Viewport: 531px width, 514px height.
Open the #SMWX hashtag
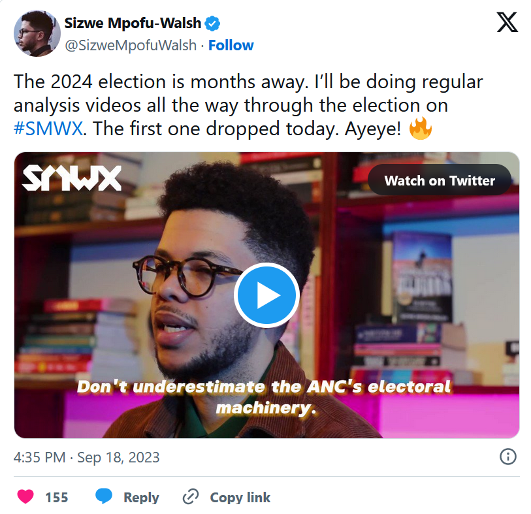(48, 128)
